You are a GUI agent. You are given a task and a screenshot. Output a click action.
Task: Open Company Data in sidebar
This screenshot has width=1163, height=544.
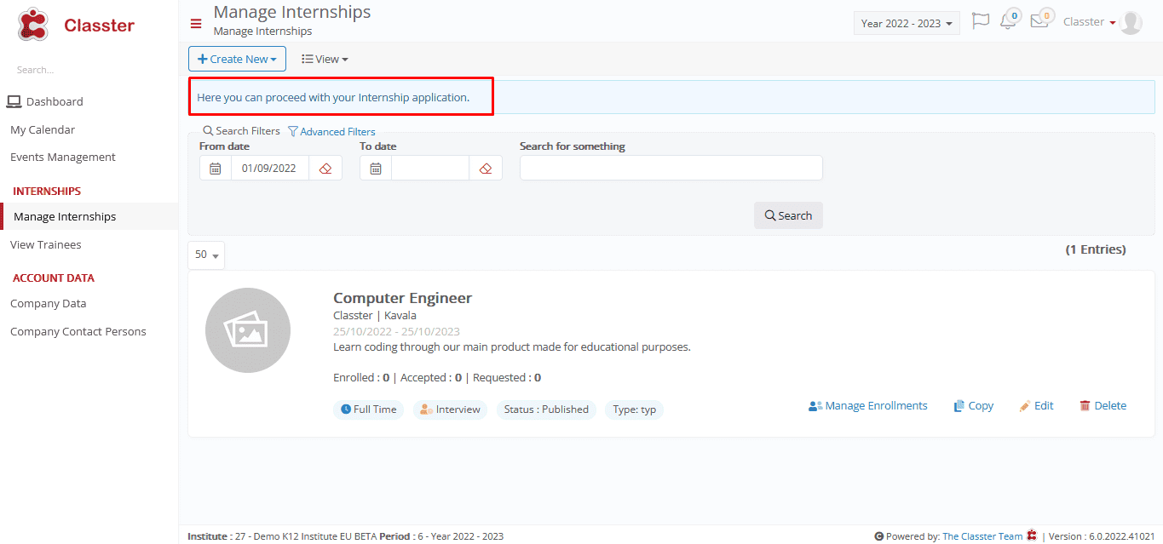pos(49,303)
